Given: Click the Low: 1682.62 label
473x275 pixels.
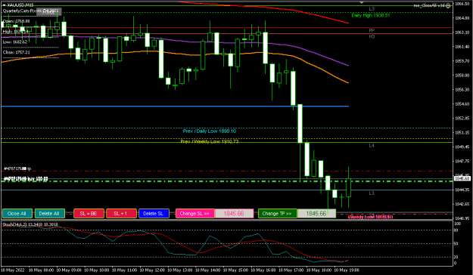Looking at the screenshot, I should coord(15,42).
